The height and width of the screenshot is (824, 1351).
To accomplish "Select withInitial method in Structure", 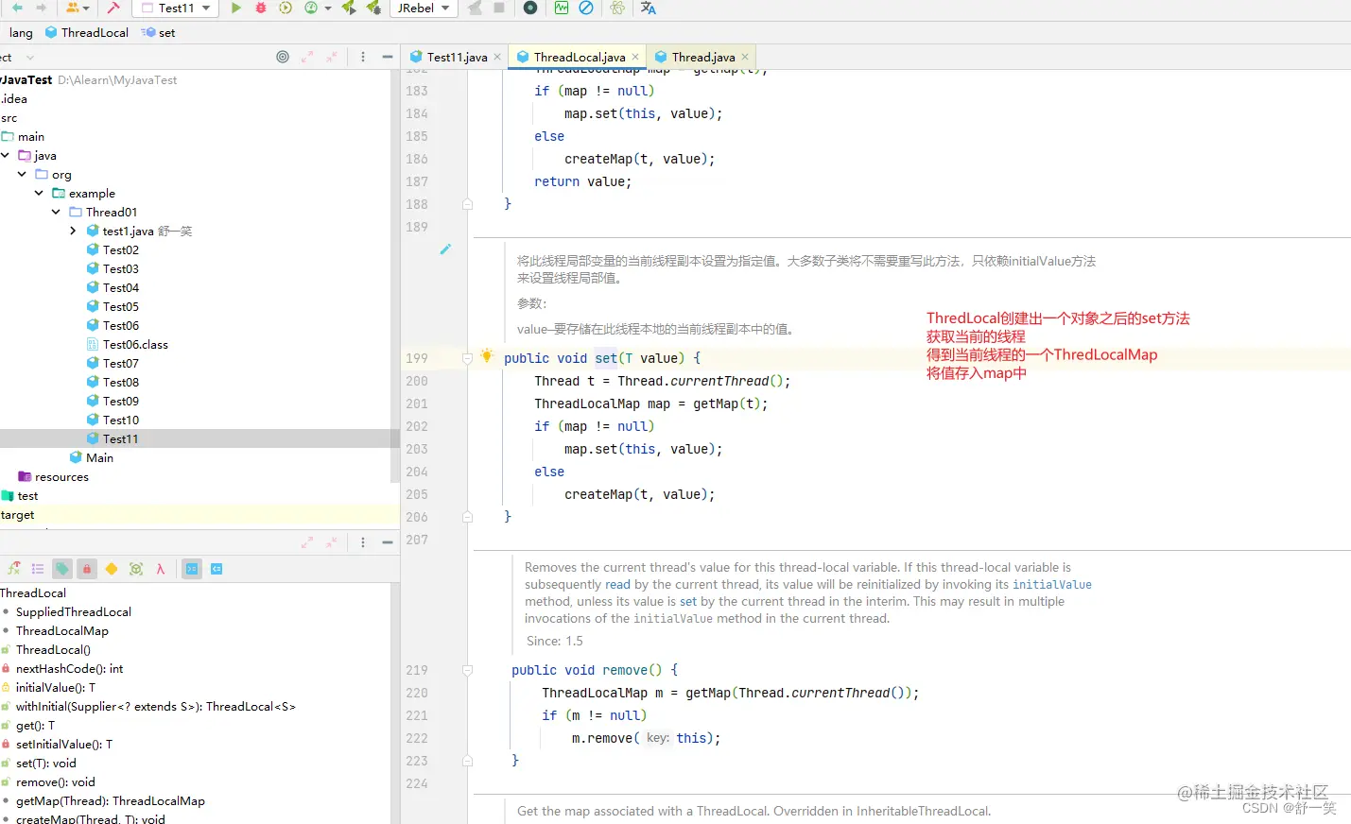I will point(156,706).
